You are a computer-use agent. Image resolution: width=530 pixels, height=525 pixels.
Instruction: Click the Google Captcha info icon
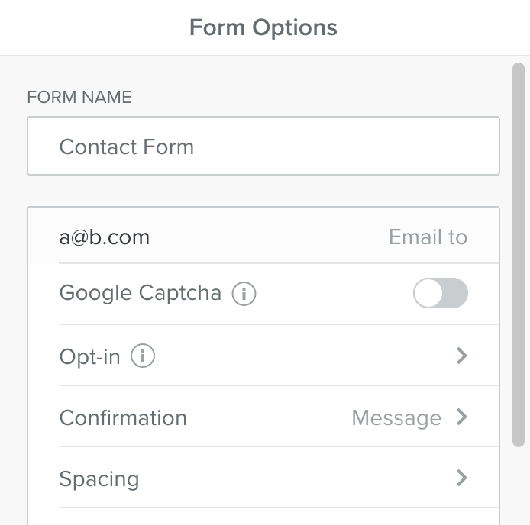pyautogui.click(x=244, y=294)
